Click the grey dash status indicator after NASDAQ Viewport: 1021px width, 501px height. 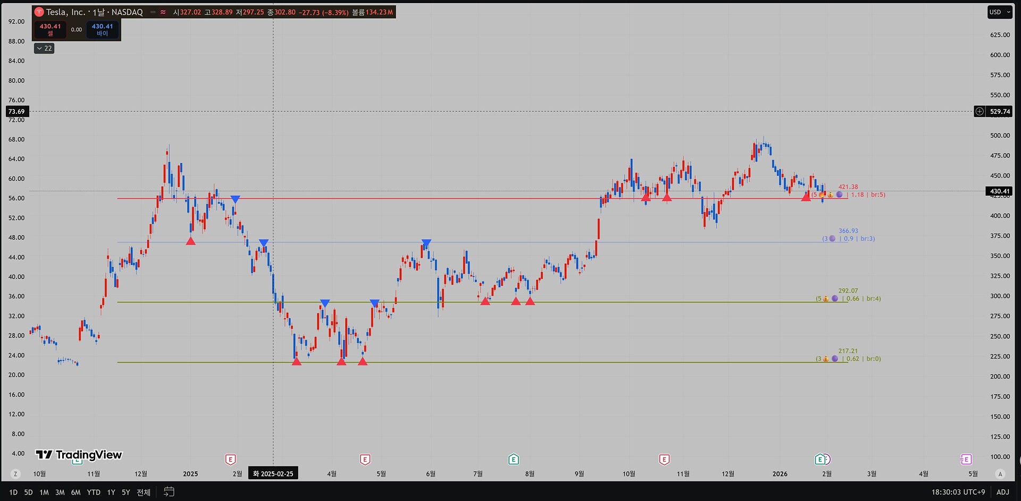153,12
